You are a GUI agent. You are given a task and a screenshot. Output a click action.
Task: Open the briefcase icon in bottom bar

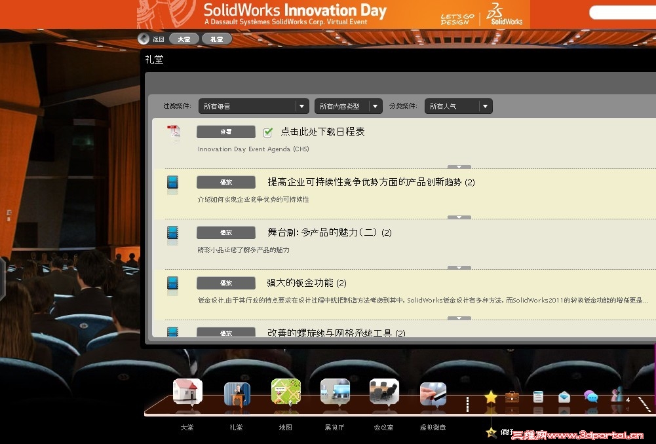512,396
